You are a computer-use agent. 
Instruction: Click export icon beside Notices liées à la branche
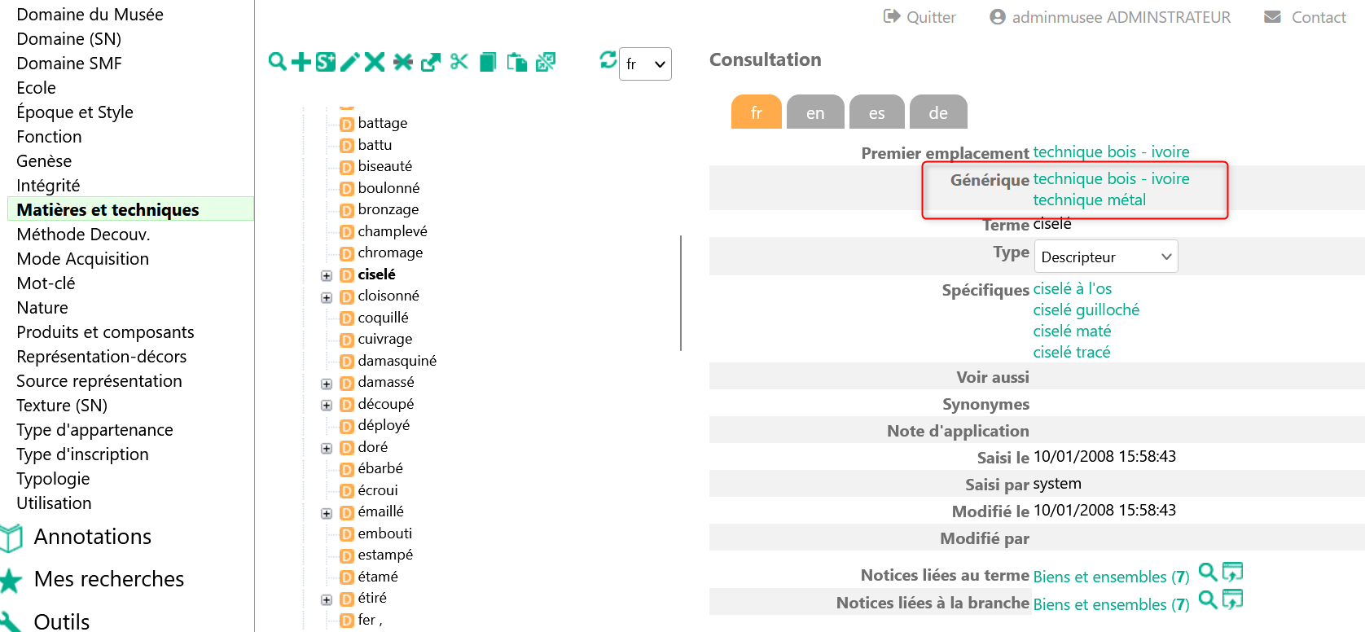(1232, 600)
